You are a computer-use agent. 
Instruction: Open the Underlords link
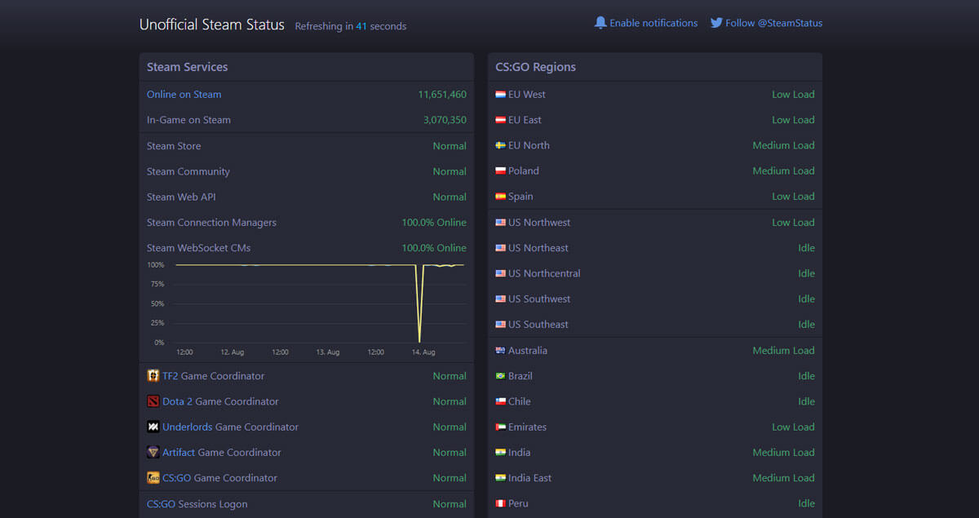[187, 427]
